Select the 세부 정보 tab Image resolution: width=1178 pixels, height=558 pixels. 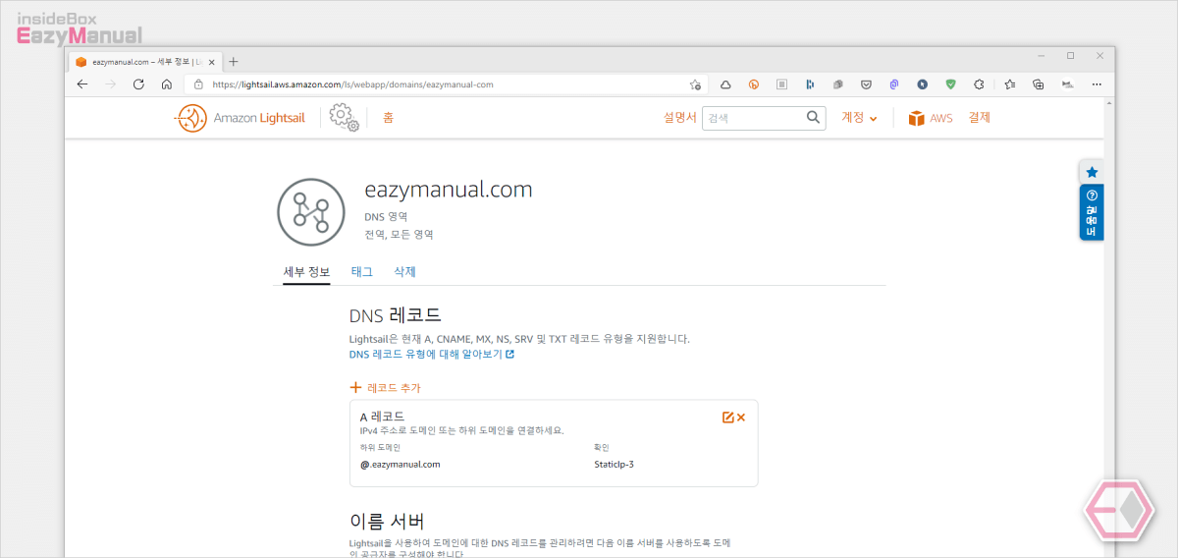point(306,272)
